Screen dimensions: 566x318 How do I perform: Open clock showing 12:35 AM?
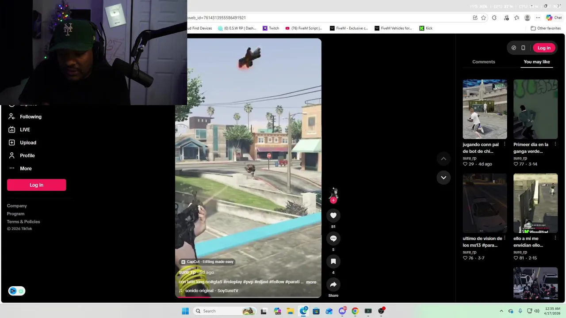click(553, 311)
